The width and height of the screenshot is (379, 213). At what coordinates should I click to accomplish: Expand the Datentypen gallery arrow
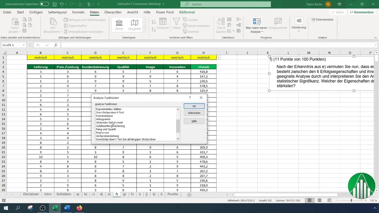[x=144, y=29]
